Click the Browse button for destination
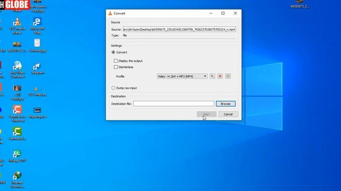341x191 pixels. (x=225, y=104)
